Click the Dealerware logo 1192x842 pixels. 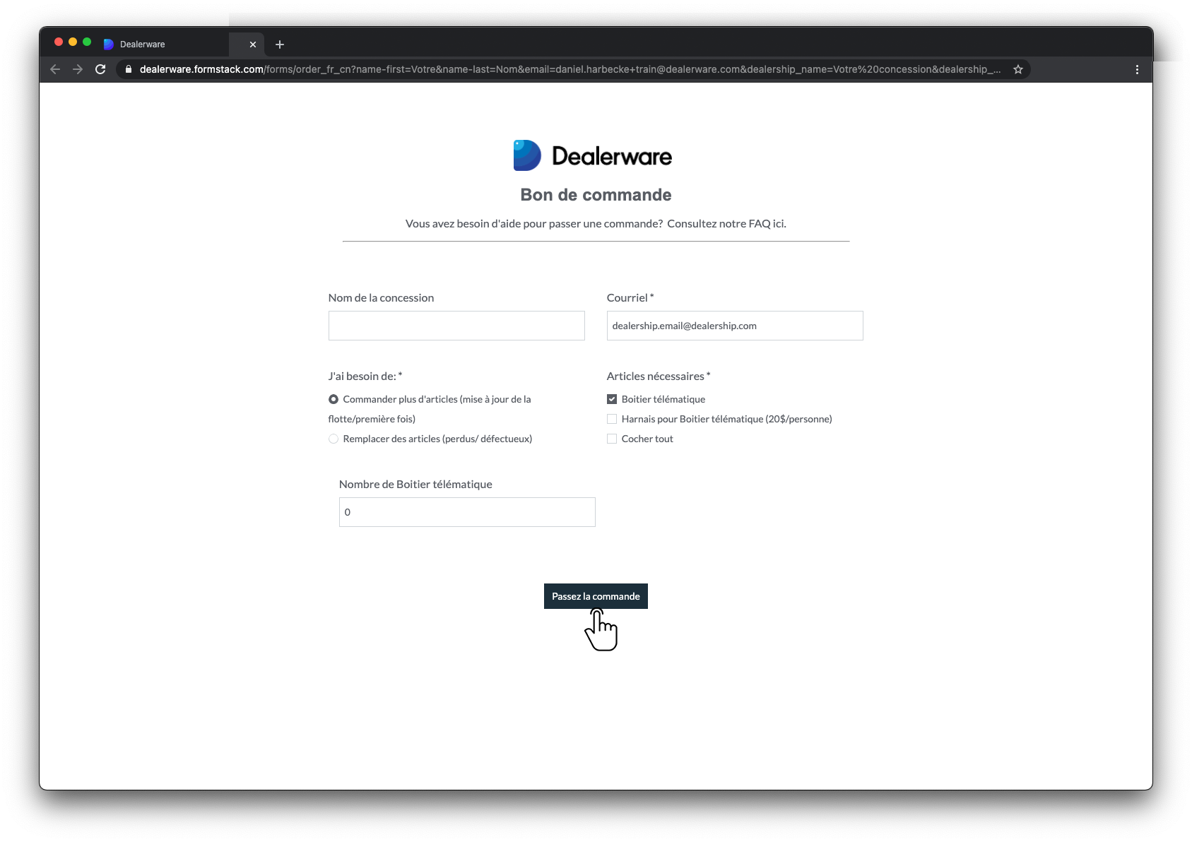click(593, 155)
